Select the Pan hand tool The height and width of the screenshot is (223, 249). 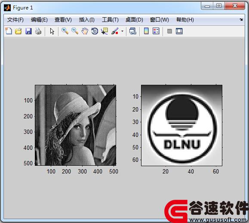point(85,31)
